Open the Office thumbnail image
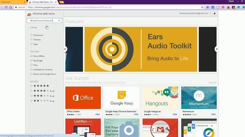 83,98
